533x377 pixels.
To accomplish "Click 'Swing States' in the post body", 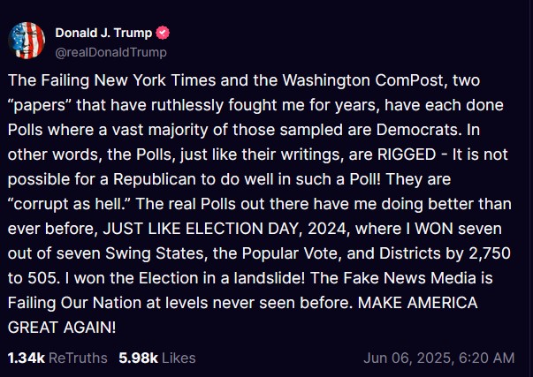I will (156, 253).
